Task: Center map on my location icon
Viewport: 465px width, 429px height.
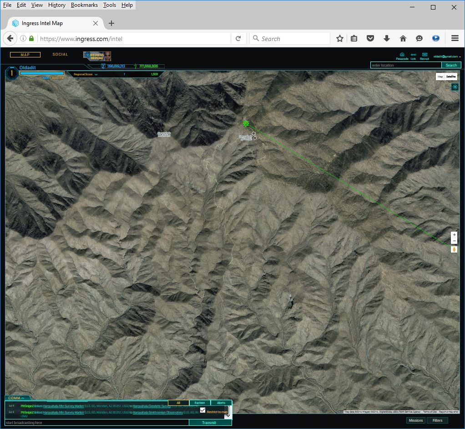Action: tap(455, 87)
